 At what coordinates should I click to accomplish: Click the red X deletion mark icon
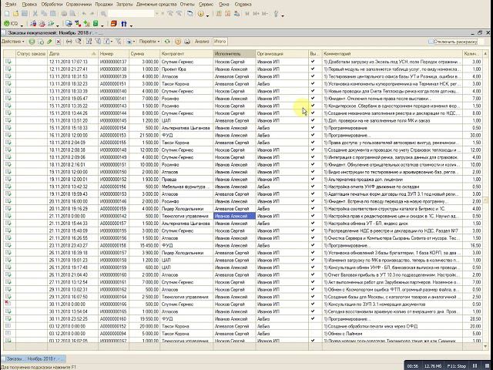[x=59, y=42]
